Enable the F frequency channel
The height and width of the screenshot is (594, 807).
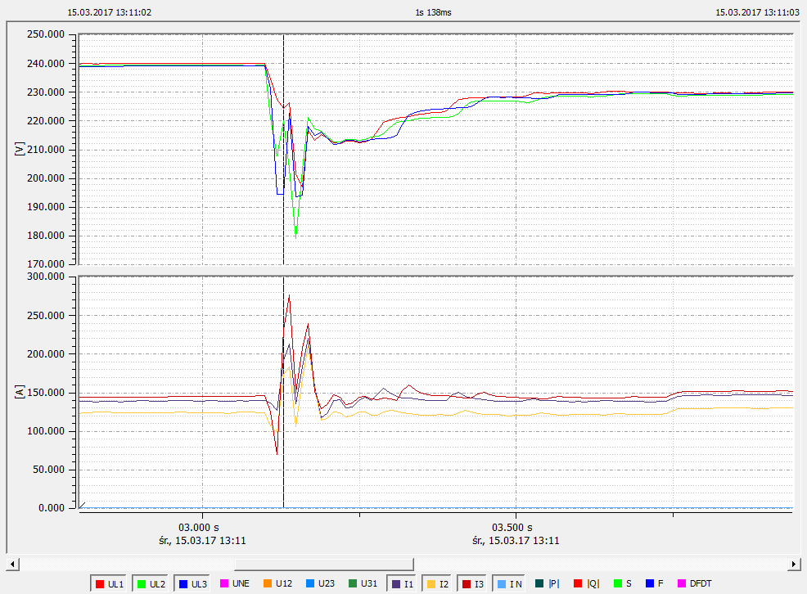click(x=655, y=583)
